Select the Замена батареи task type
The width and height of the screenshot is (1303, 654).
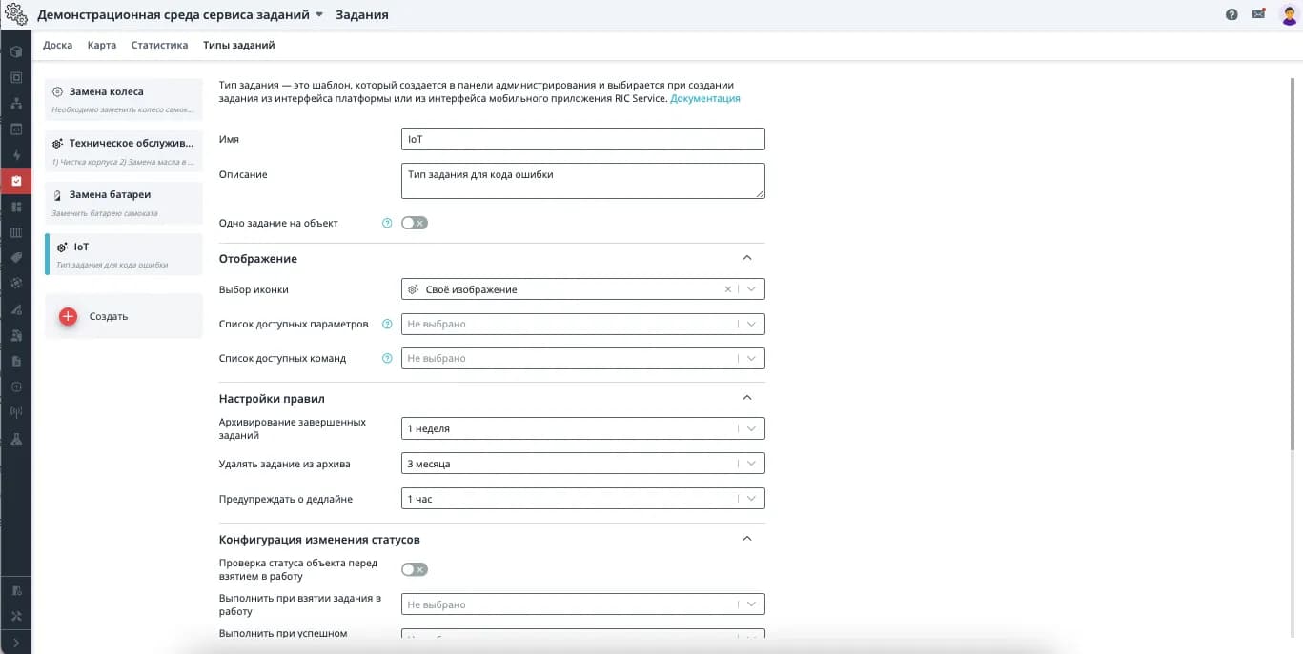pyautogui.click(x=124, y=201)
